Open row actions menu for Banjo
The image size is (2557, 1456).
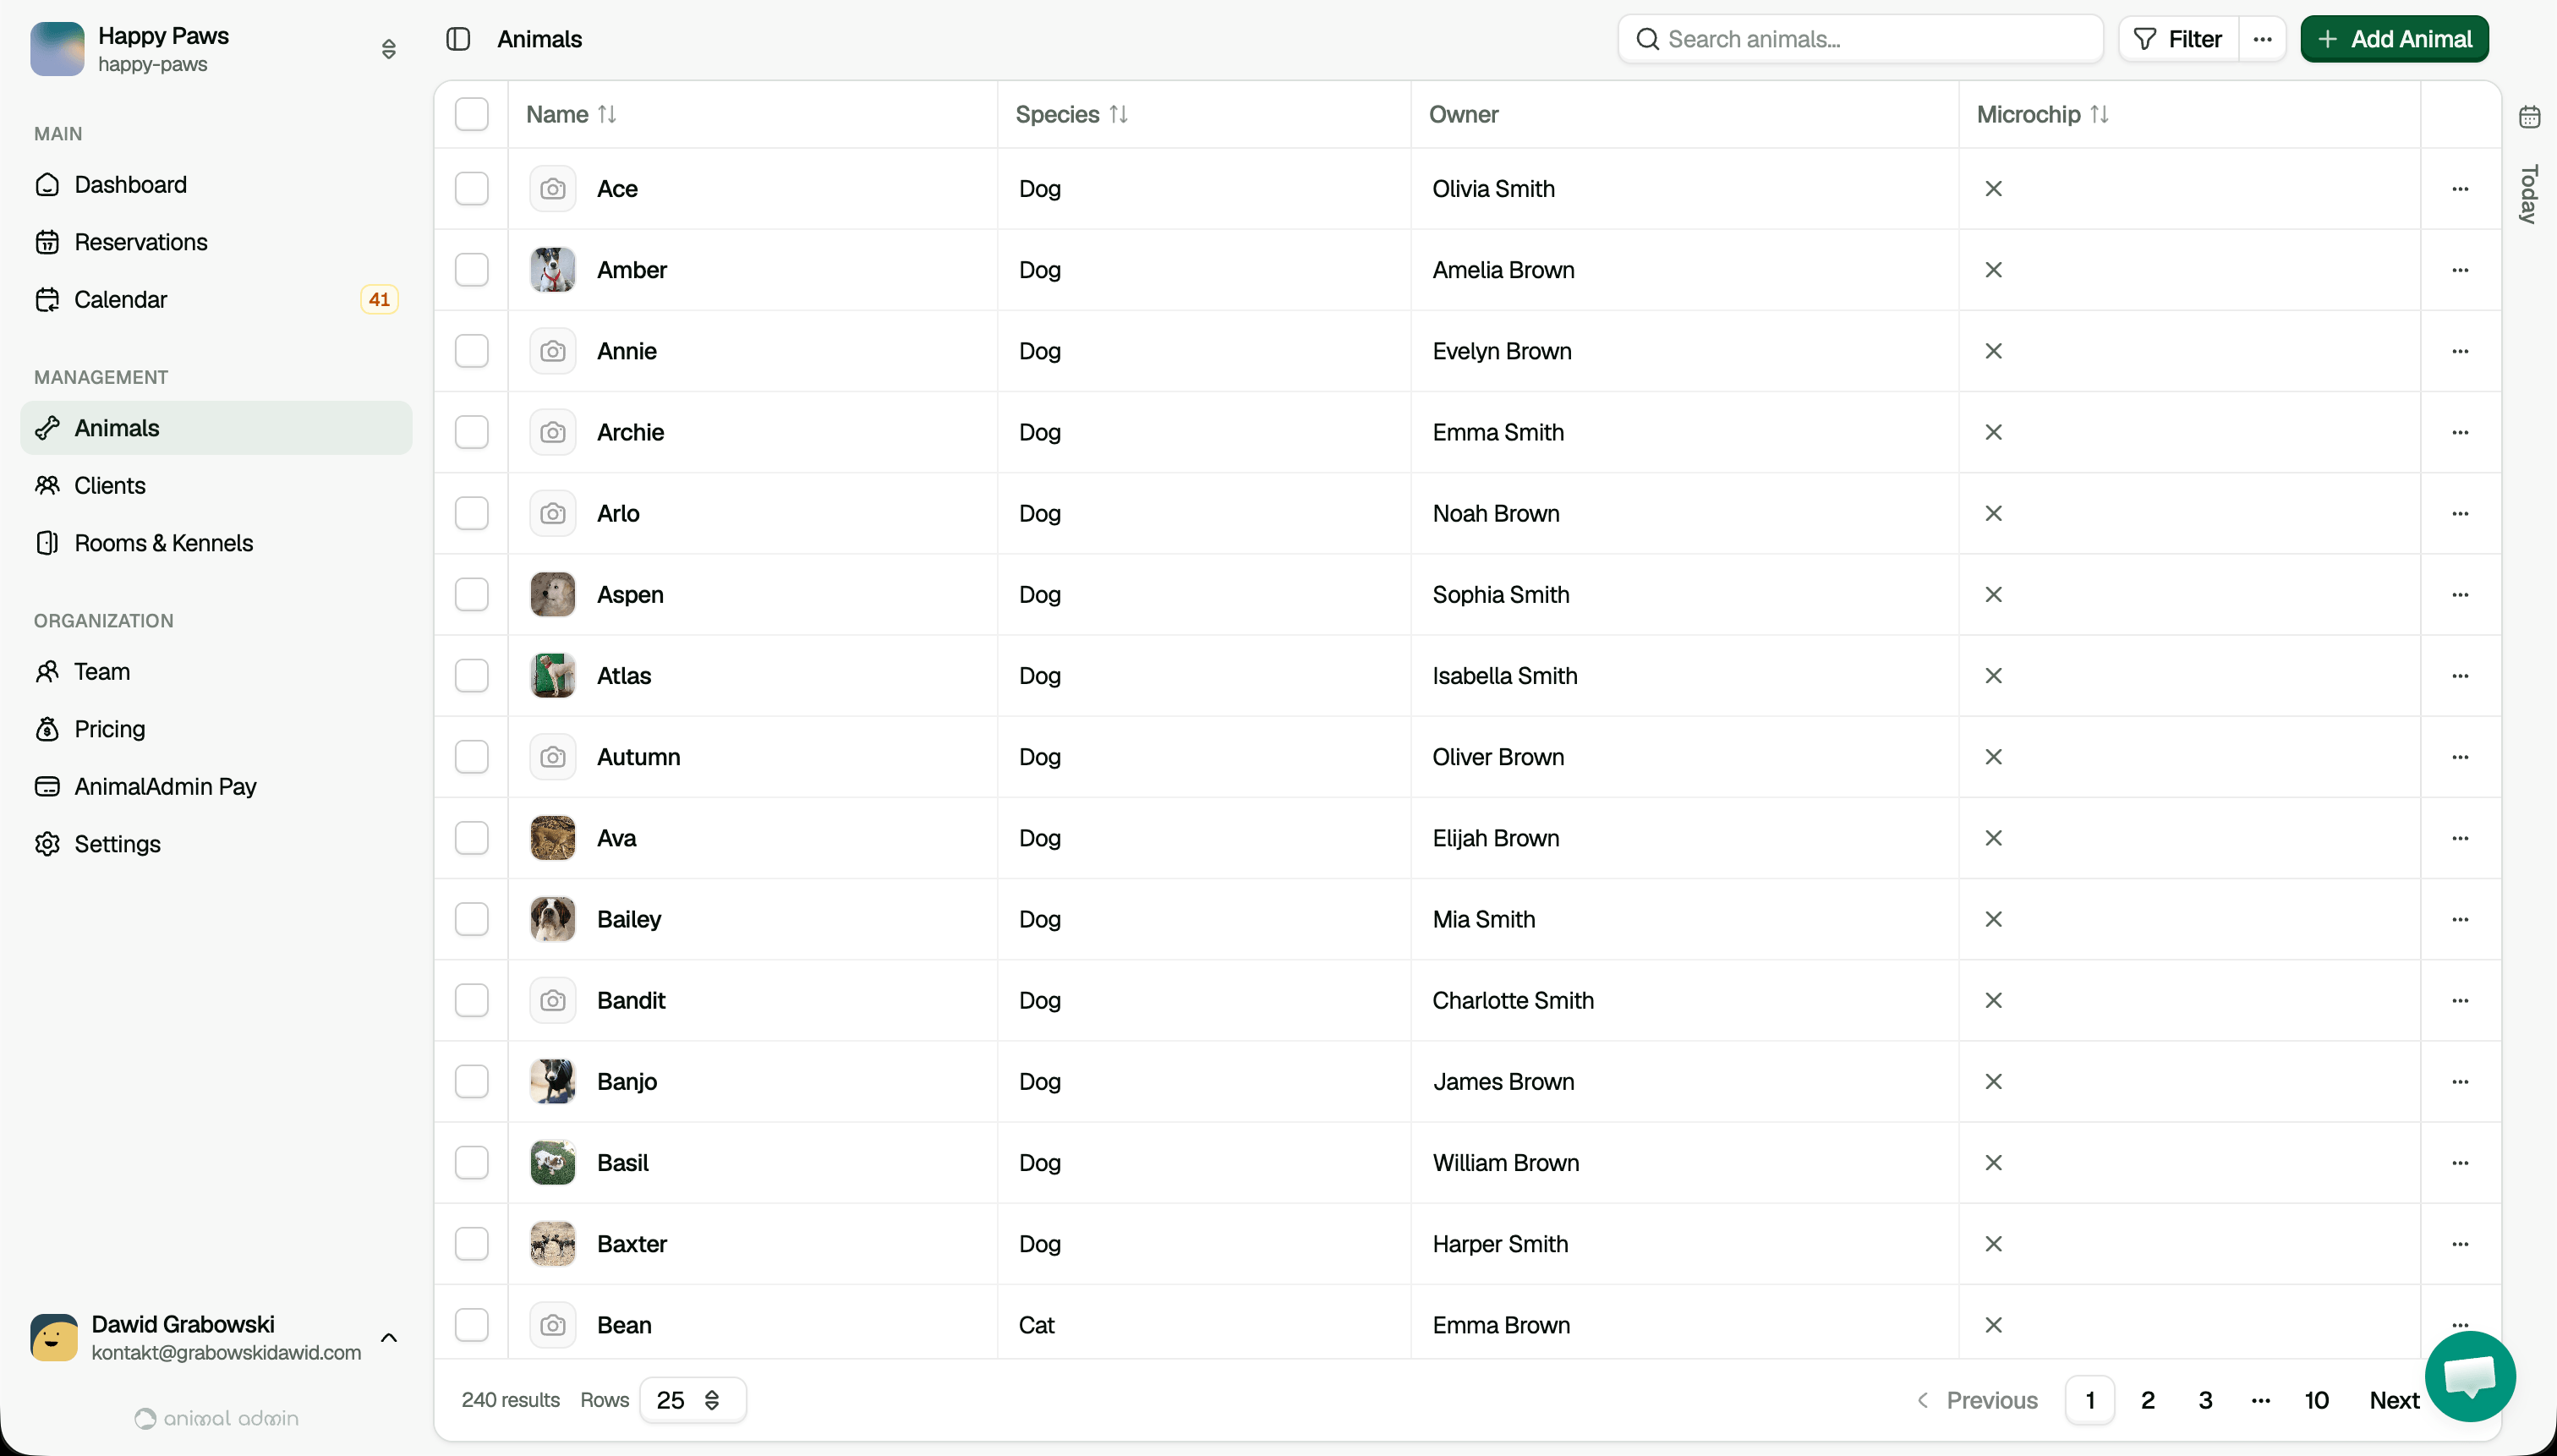point(2460,1082)
